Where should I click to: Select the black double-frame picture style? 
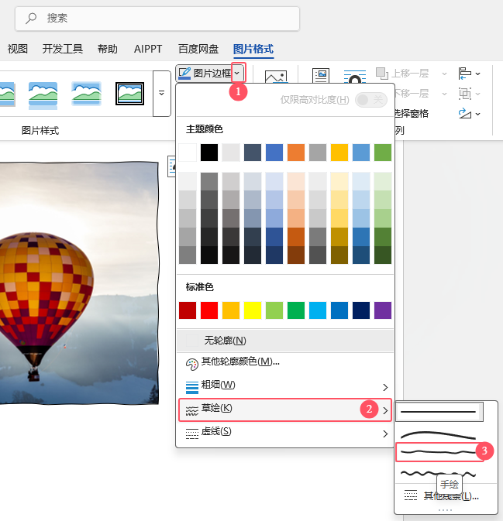pyautogui.click(x=129, y=94)
